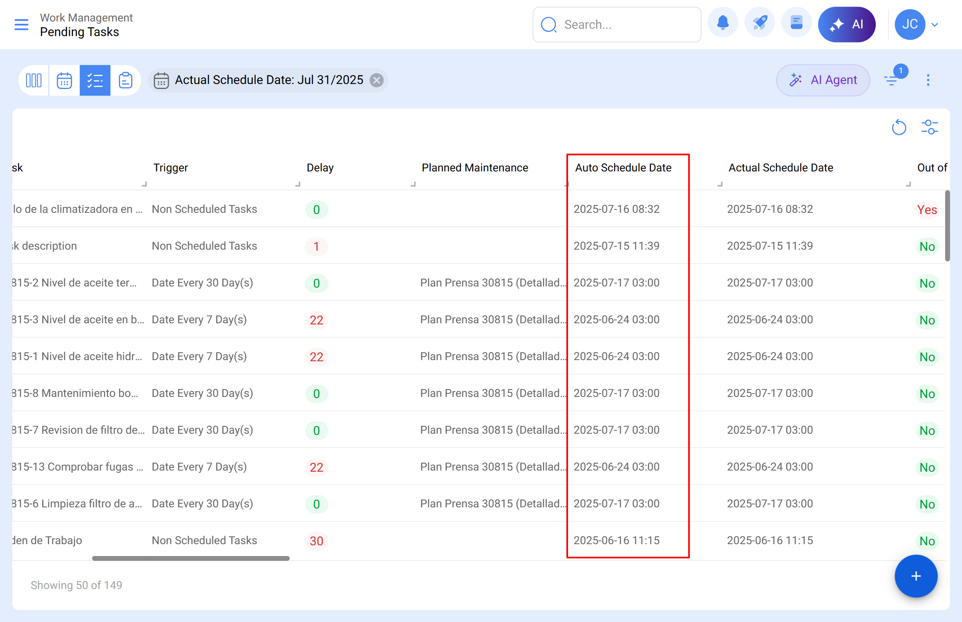
Task: Open the filters icon showing one active filter
Action: [893, 80]
